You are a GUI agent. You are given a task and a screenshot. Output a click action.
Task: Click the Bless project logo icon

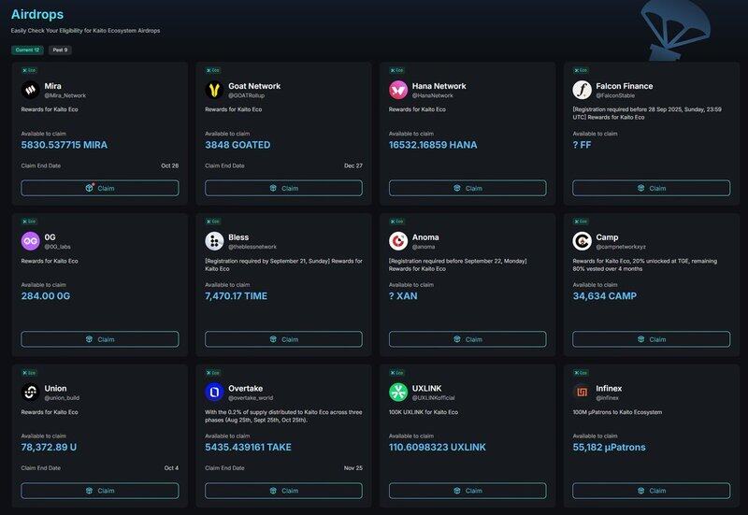click(214, 241)
